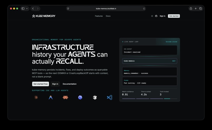Click the Tools invoked value 3

tap(160, 95)
